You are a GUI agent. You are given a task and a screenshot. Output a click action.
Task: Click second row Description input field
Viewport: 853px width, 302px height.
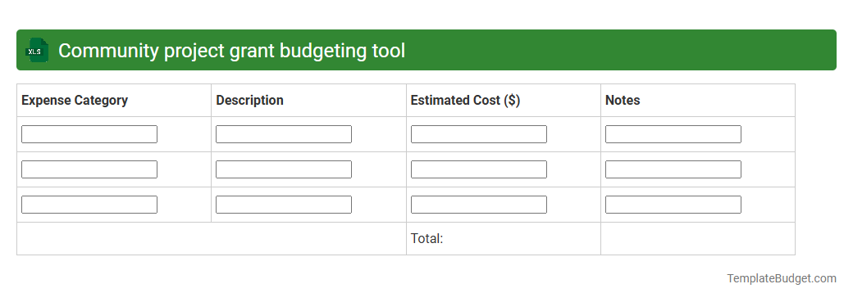[284, 169]
